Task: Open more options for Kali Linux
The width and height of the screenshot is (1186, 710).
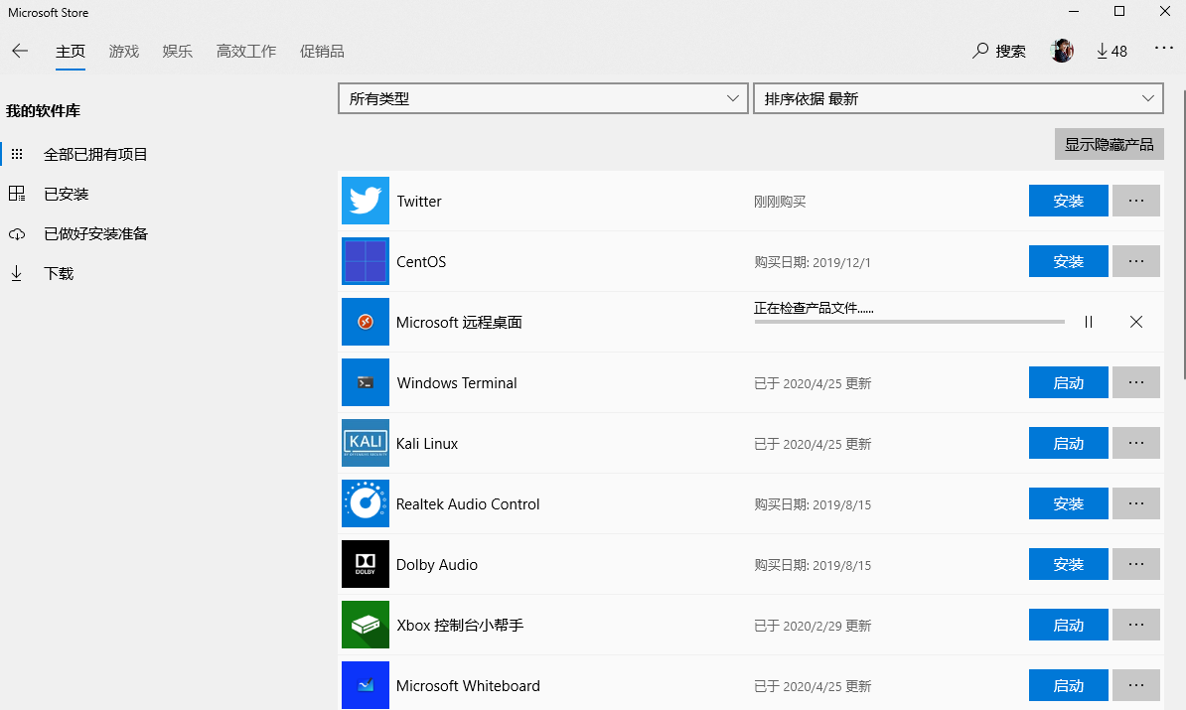Action: pos(1136,442)
